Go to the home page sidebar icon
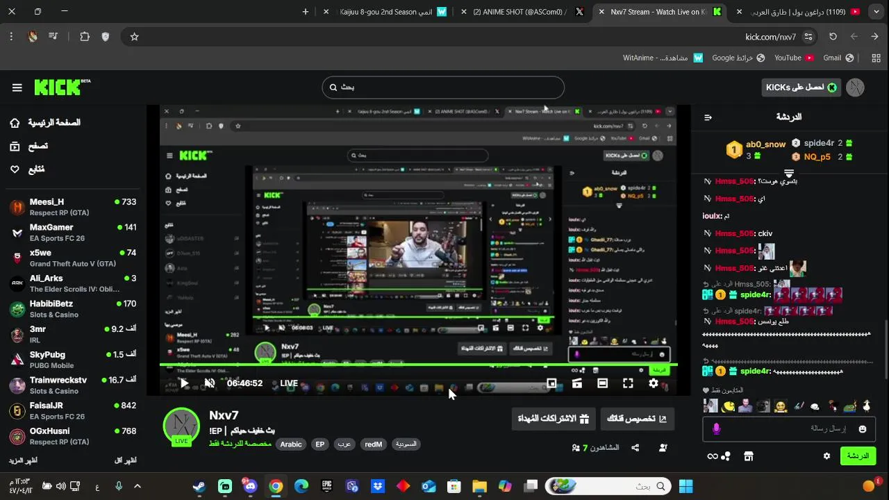889x500 pixels. point(15,123)
